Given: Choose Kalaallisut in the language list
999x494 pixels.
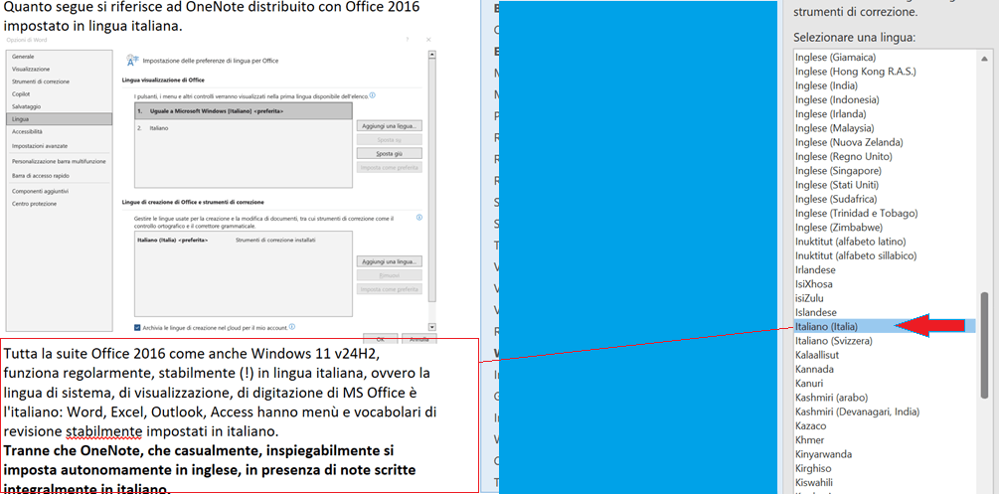Looking at the screenshot, I should pos(817,355).
